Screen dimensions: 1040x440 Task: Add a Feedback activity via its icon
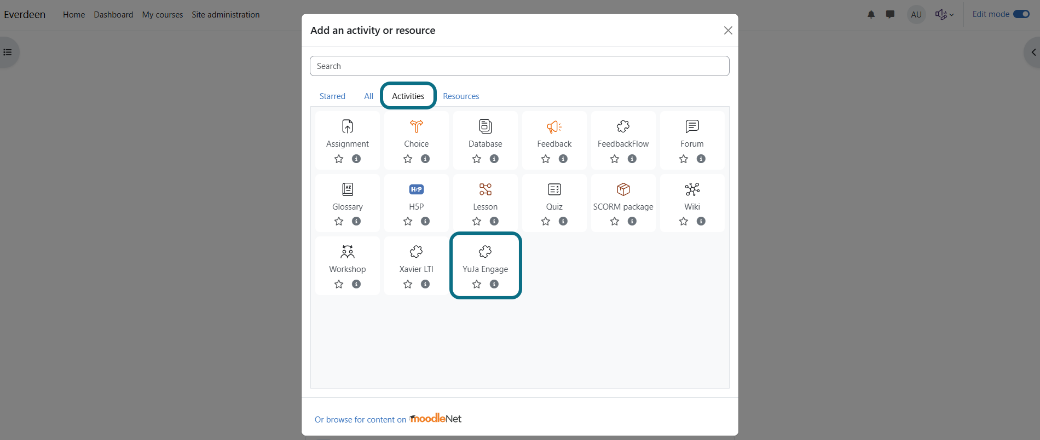coord(554,126)
